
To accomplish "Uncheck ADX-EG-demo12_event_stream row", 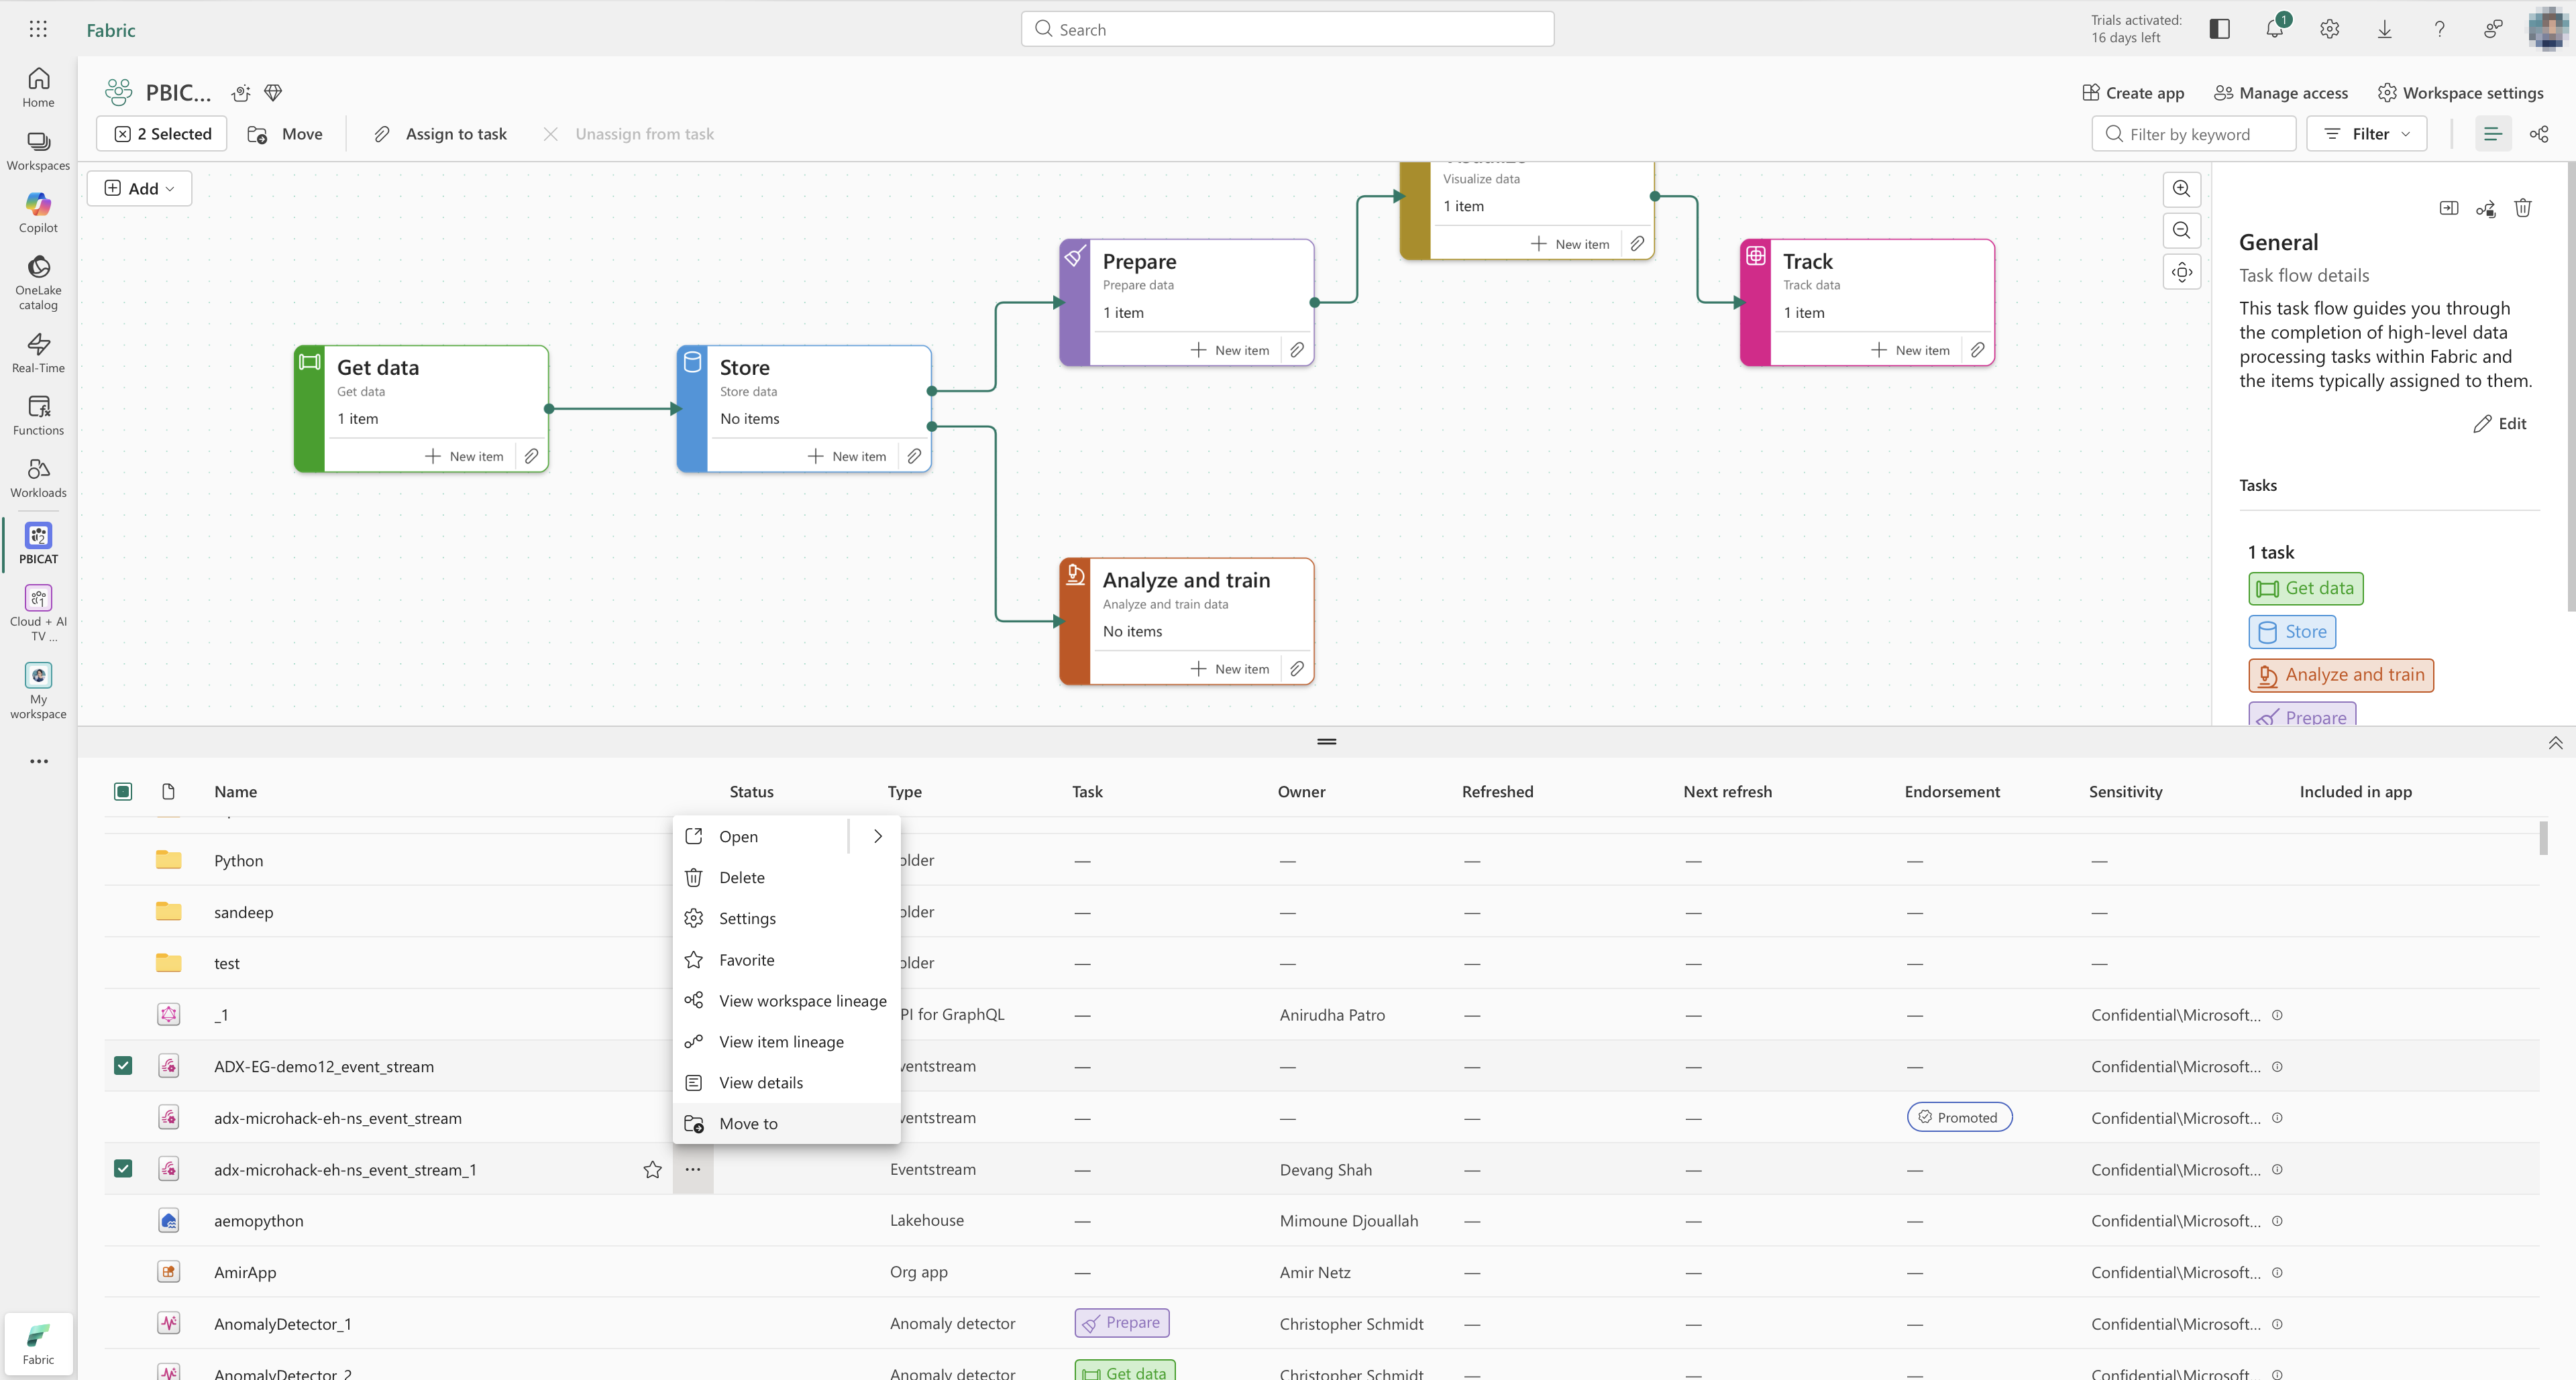I will click(x=123, y=1066).
